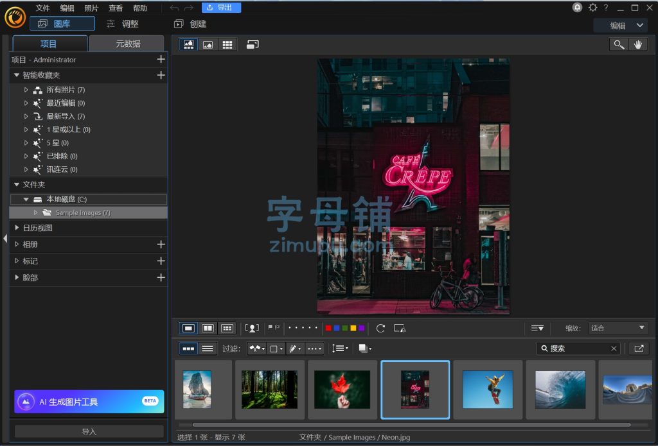Click the undo arrow icon
658x446 pixels.
coord(174,8)
